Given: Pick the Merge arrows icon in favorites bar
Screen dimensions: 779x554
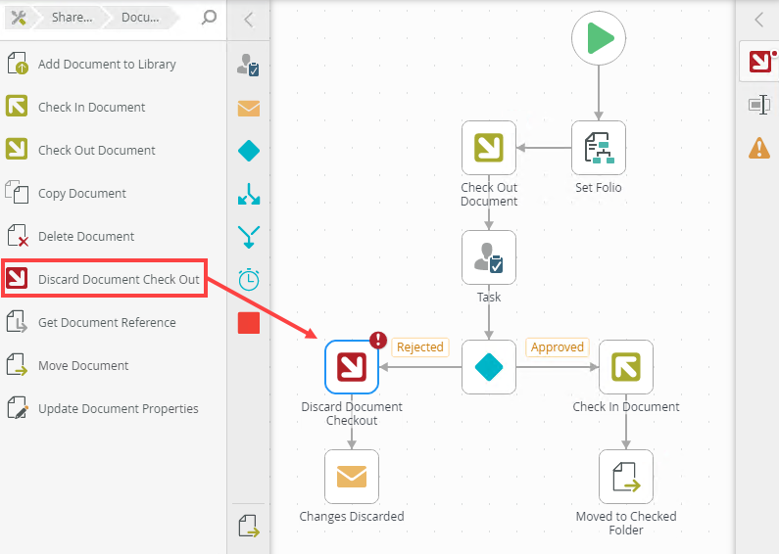Looking at the screenshot, I should [x=249, y=237].
